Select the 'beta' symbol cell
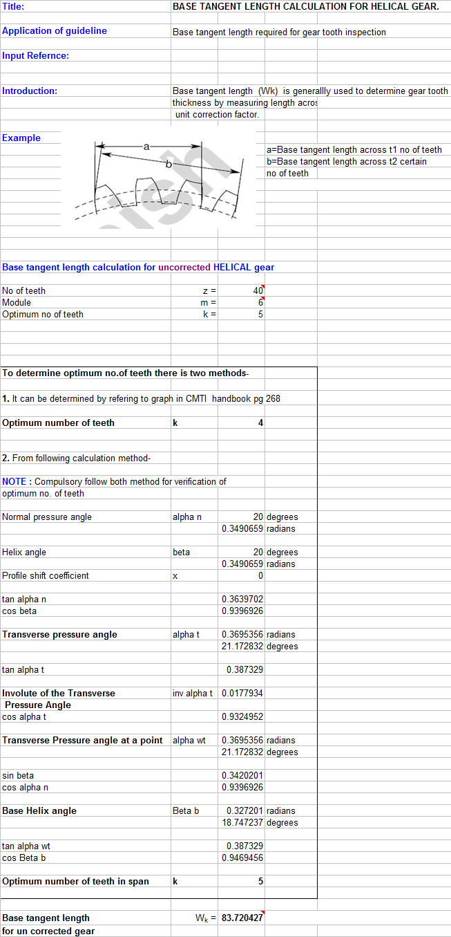451x937 pixels. point(181,553)
